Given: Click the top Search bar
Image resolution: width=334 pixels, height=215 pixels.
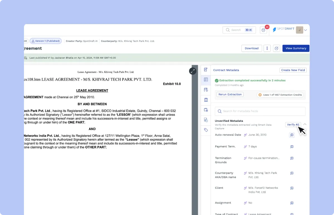Looking at the screenshot, I should (239, 30).
